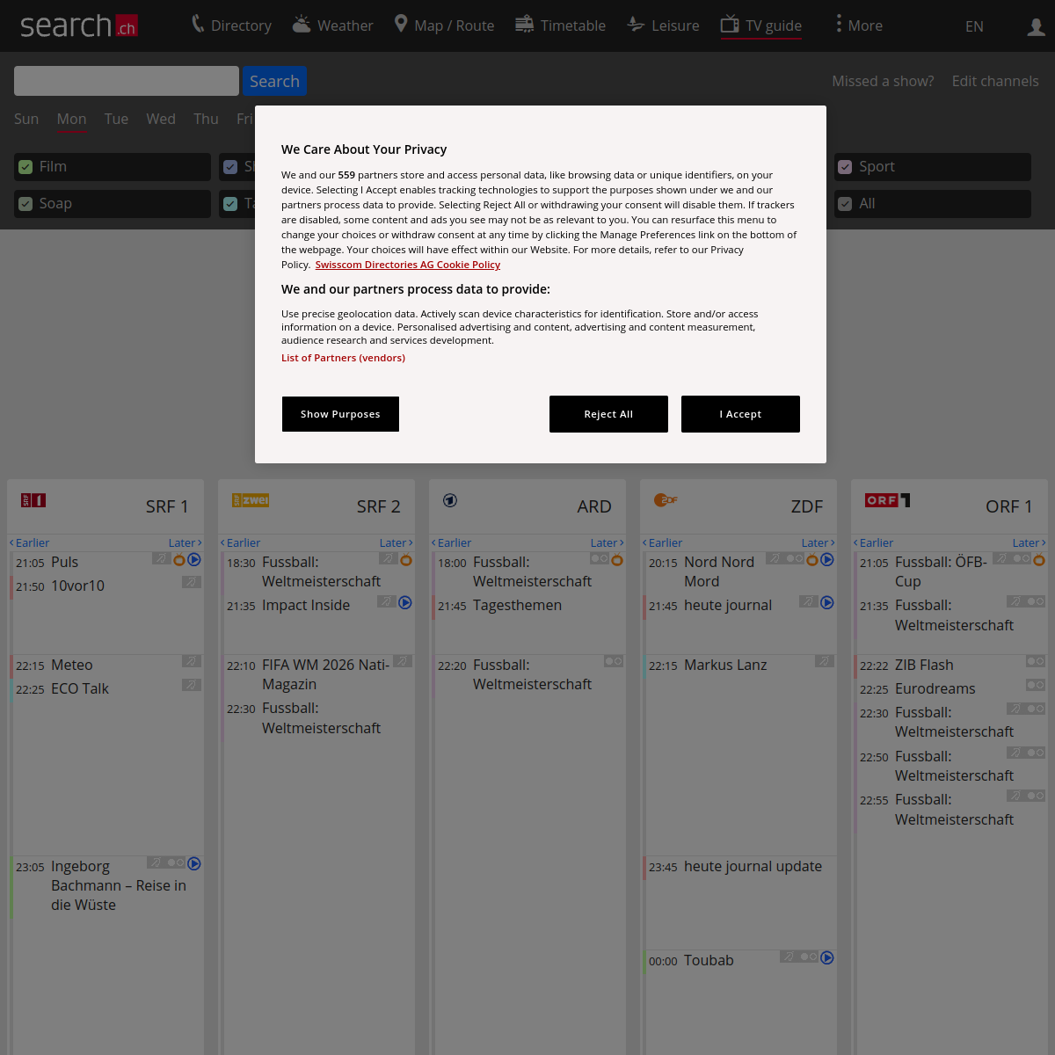Select the Tue day tab
This screenshot has width=1055, height=1055.
coord(116,119)
